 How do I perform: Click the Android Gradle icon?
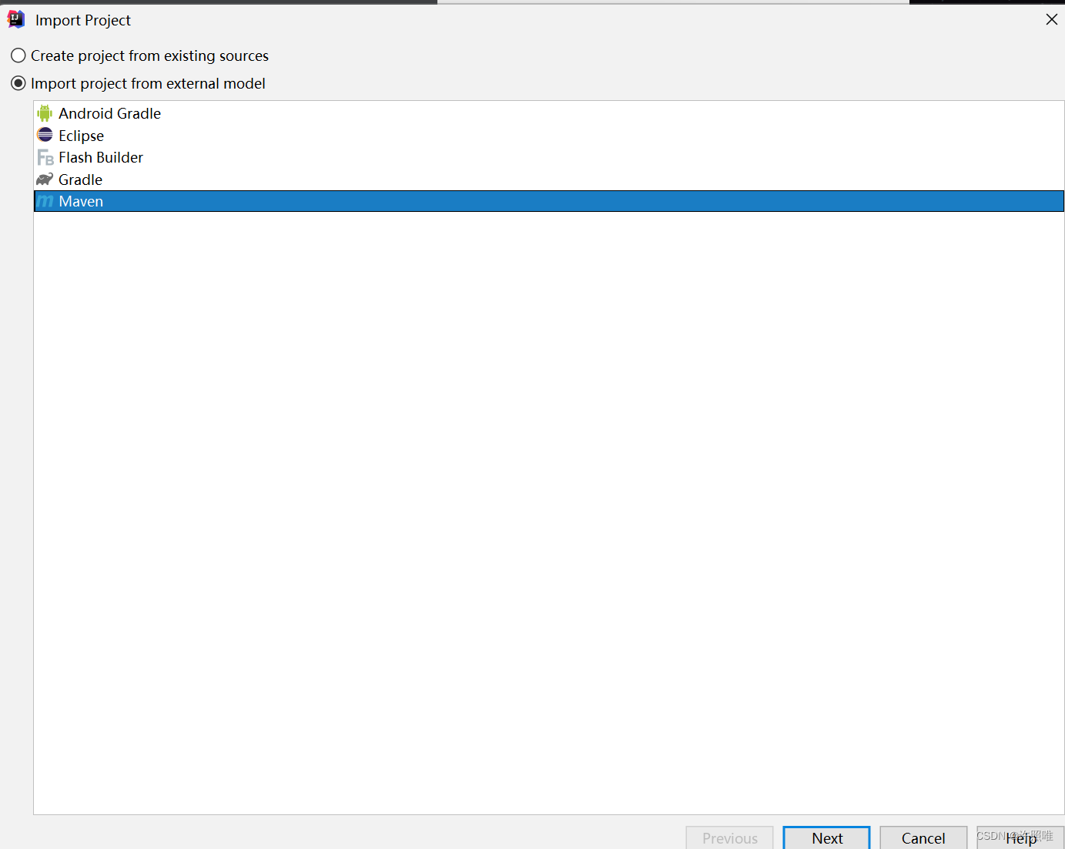pos(44,112)
